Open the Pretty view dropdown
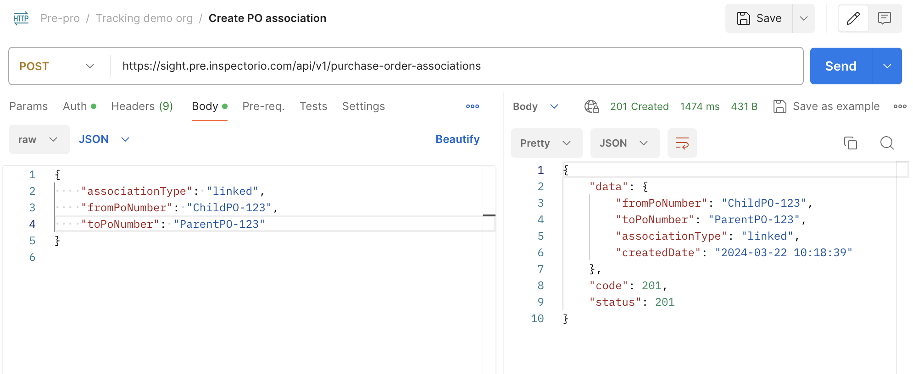Screen dimensions: 913x374 (x=547, y=143)
